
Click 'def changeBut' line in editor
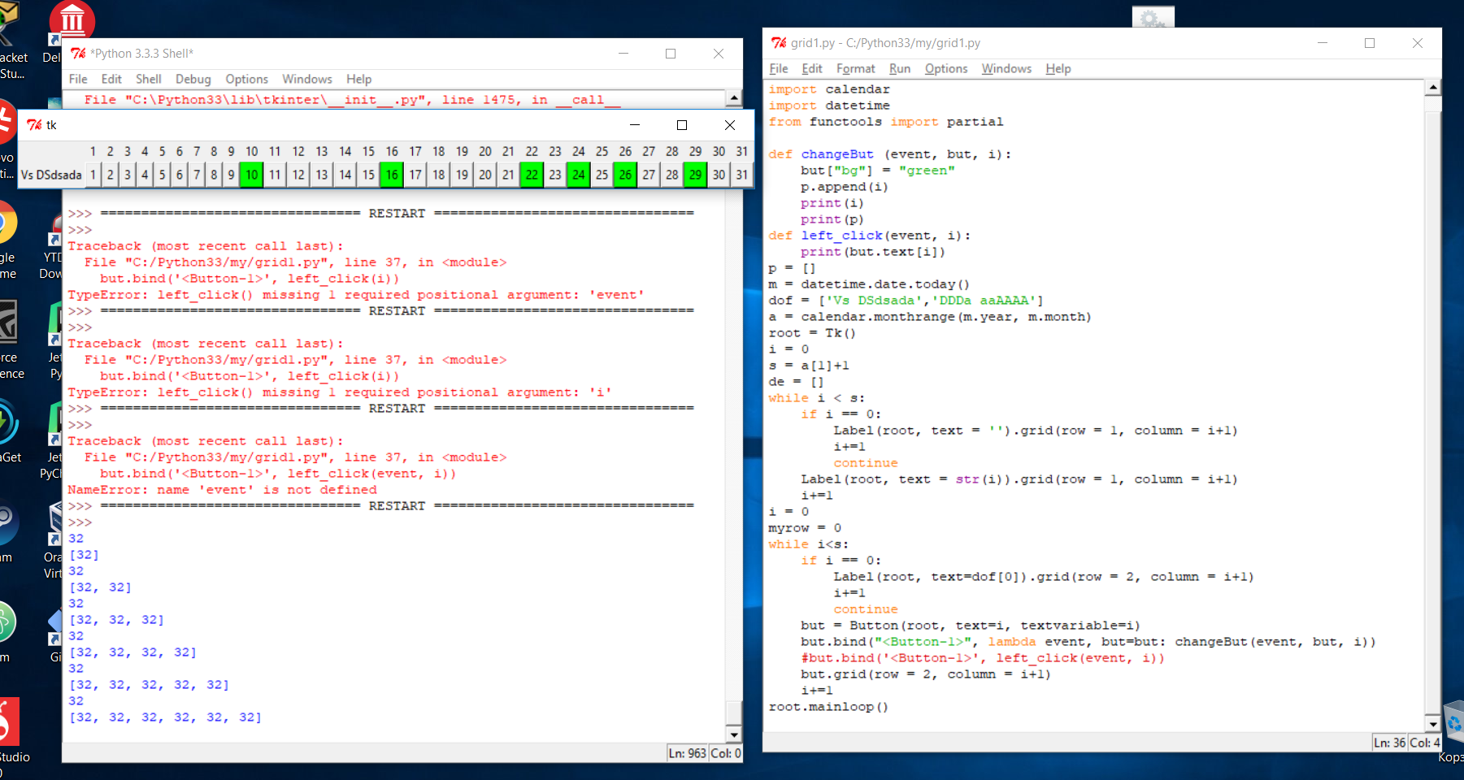[889, 154]
